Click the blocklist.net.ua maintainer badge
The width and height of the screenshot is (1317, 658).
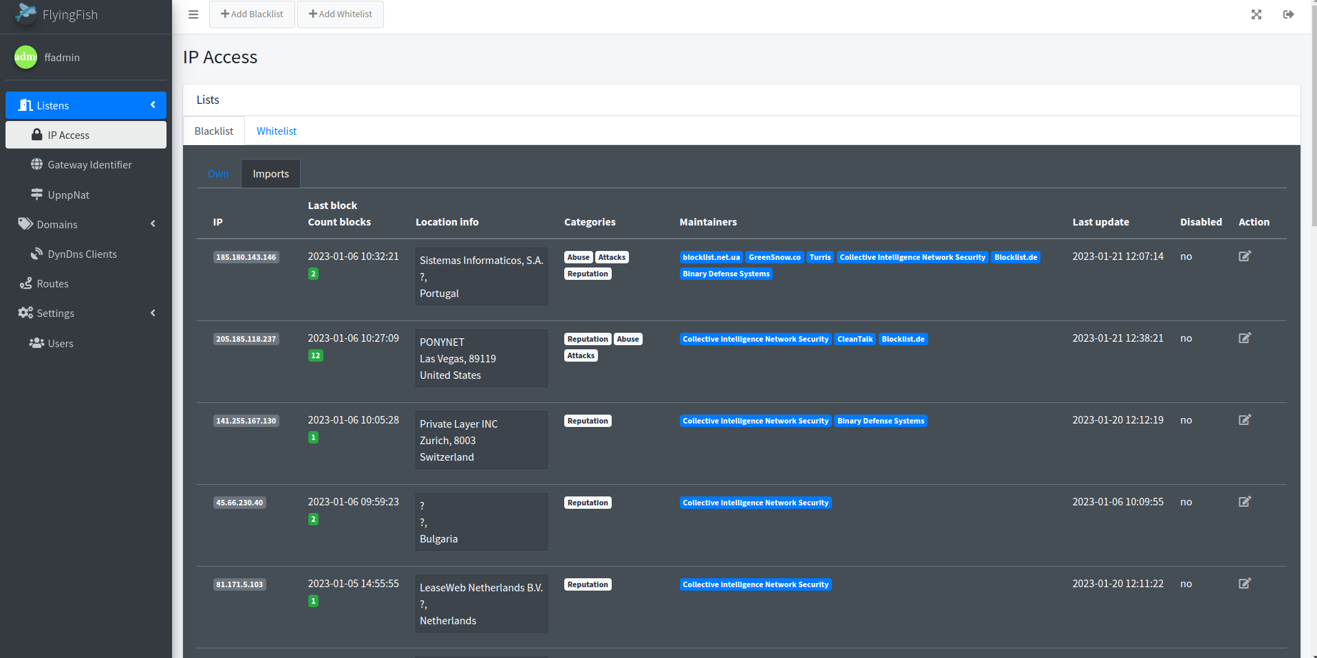tap(711, 257)
